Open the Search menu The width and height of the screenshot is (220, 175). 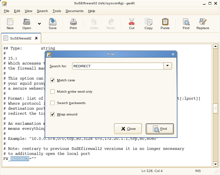coord(42,11)
